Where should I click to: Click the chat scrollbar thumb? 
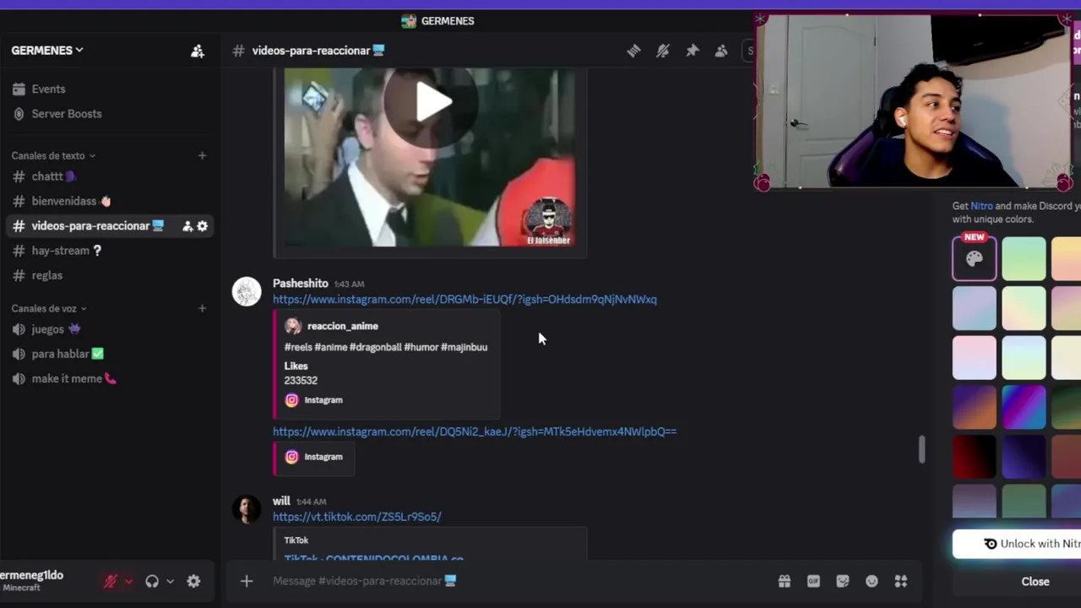(x=921, y=449)
